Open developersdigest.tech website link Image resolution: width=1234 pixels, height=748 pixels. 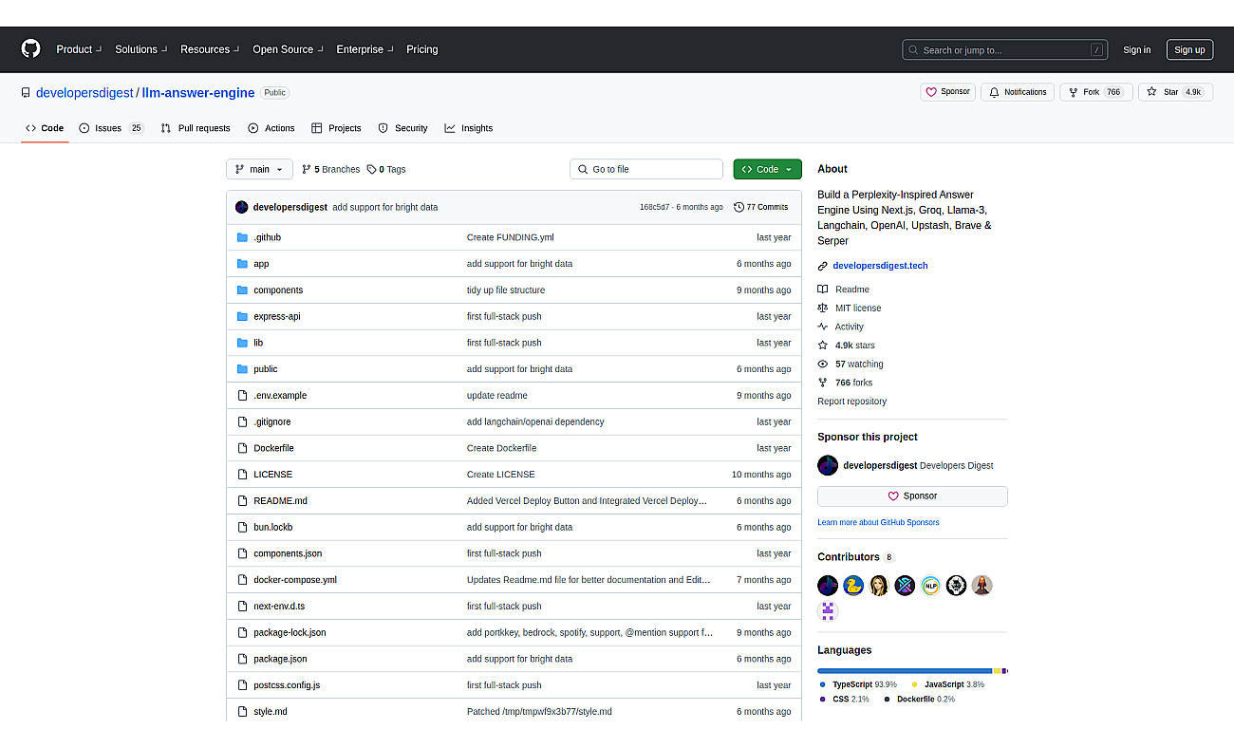coord(880,266)
